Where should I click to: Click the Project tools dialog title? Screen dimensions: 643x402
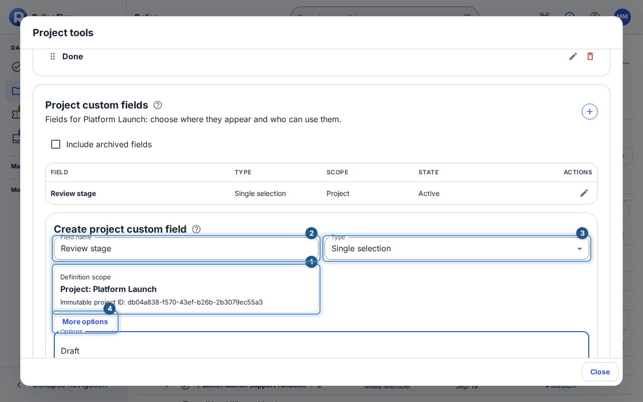click(63, 33)
